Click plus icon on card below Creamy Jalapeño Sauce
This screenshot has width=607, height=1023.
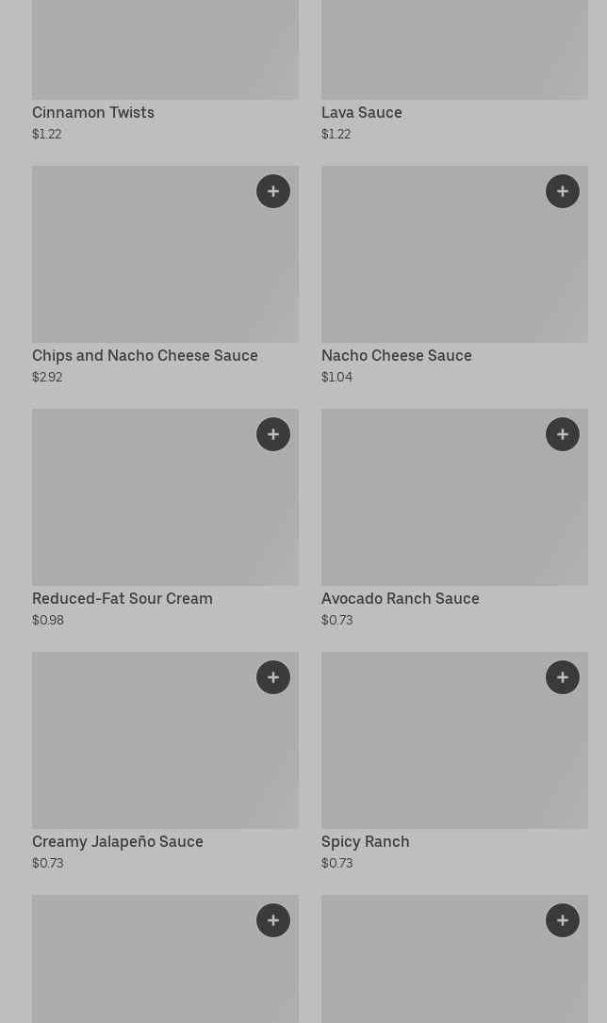pyautogui.click(x=273, y=920)
